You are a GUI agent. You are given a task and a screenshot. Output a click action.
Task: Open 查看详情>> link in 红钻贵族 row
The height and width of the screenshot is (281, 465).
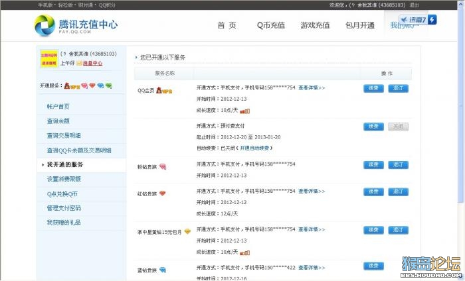pos(312,192)
